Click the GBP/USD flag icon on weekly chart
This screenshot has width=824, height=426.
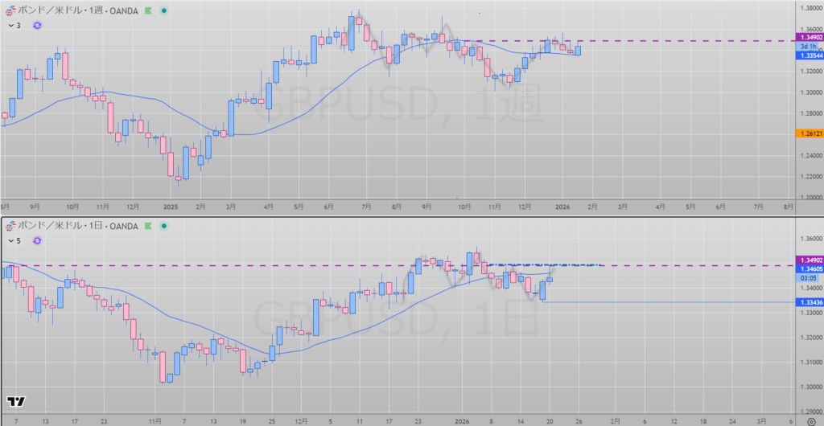10,11
